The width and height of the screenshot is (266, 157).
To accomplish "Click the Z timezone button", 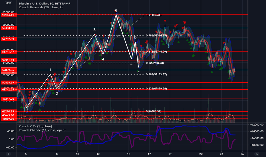I will coord(8,154).
